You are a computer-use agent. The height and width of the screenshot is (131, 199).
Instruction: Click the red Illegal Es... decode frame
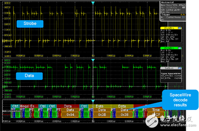pos(29,106)
